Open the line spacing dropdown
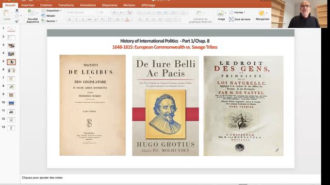 [x=174, y=12]
